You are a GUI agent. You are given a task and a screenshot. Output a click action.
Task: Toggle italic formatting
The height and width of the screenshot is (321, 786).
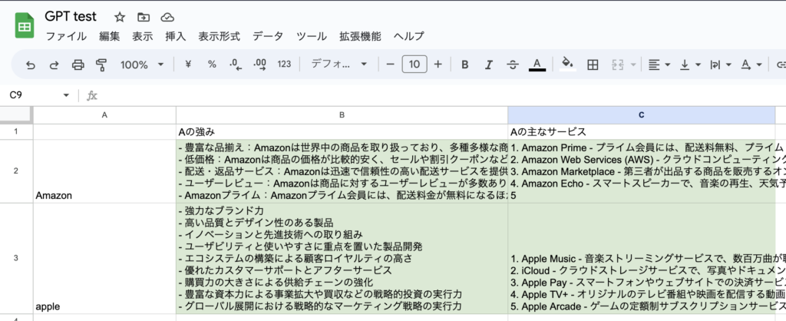pyautogui.click(x=489, y=65)
